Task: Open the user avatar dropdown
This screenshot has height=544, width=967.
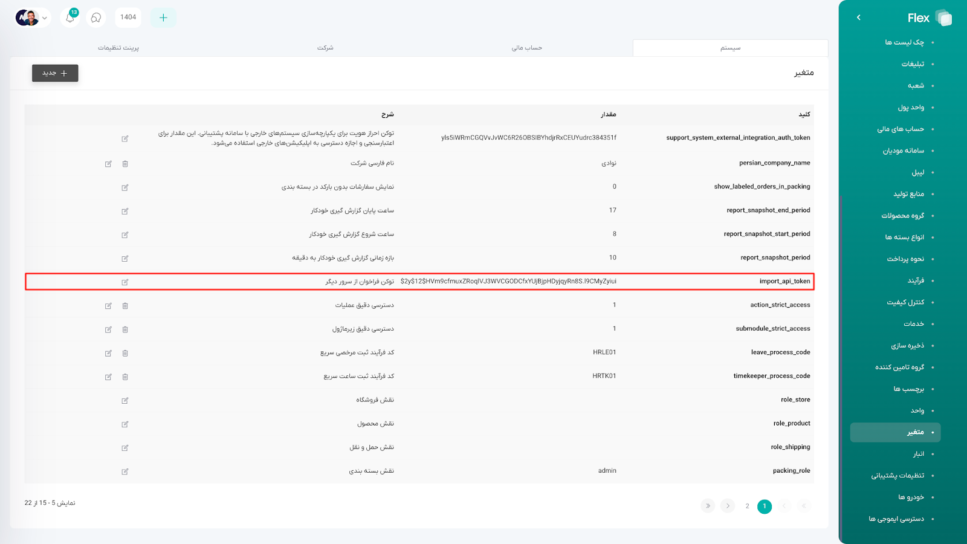Action: coord(32,18)
